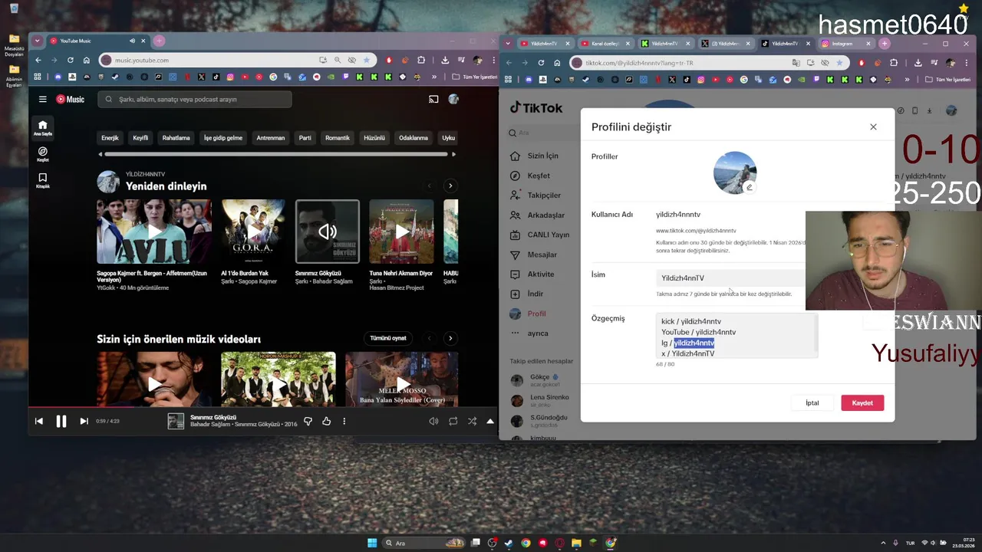
Task: Open Arkadaşlar in TikTok sidebar
Action: click(x=537, y=215)
